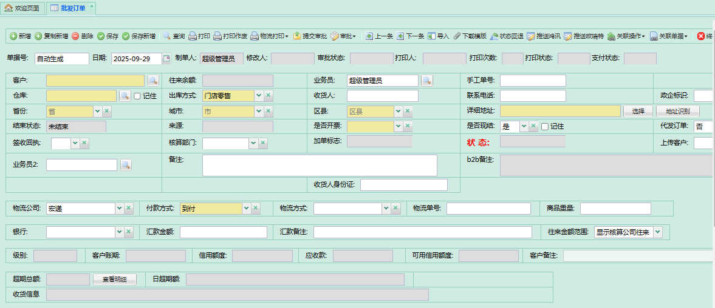The height and width of the screenshot is (308, 715).
Task: Click the 地址识别 button
Action: pyautogui.click(x=677, y=112)
